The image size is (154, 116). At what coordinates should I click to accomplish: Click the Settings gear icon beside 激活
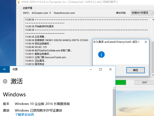[5, 81]
